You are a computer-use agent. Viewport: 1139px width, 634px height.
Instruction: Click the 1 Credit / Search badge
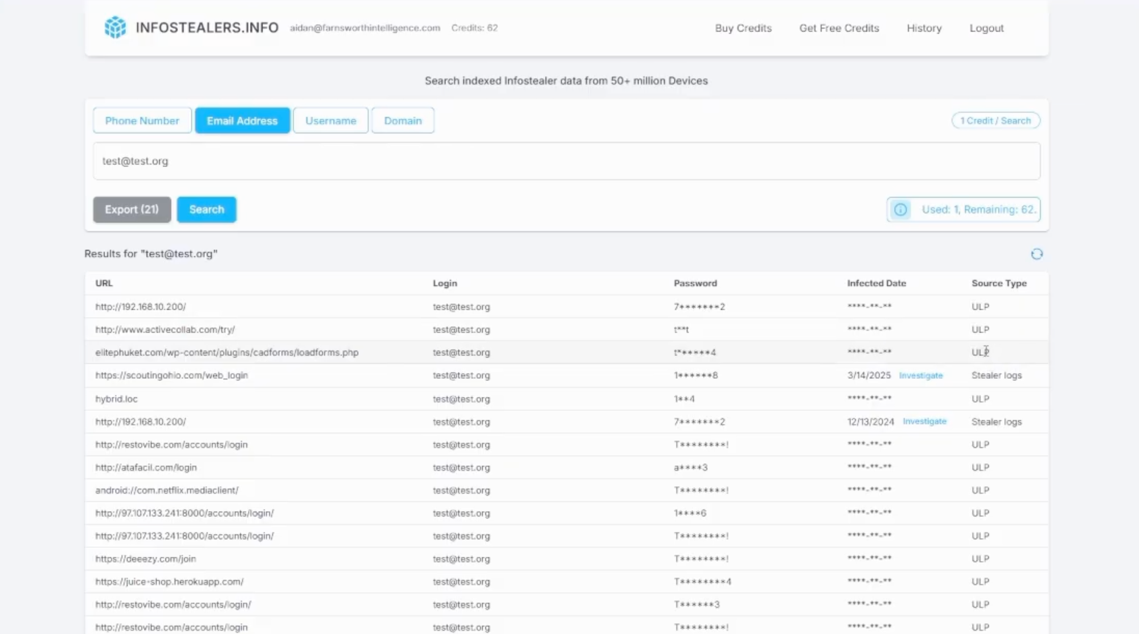[x=995, y=121]
